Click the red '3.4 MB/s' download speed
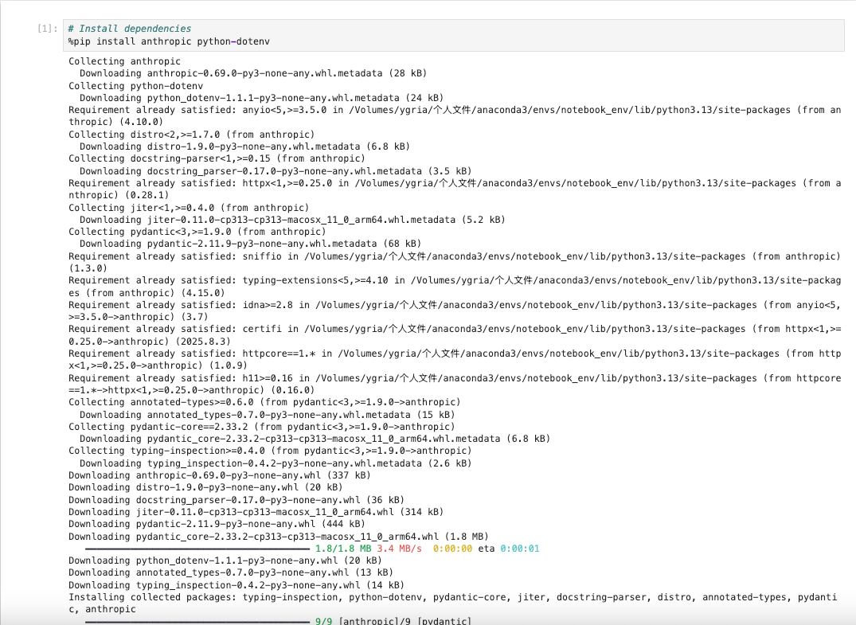 click(x=400, y=549)
